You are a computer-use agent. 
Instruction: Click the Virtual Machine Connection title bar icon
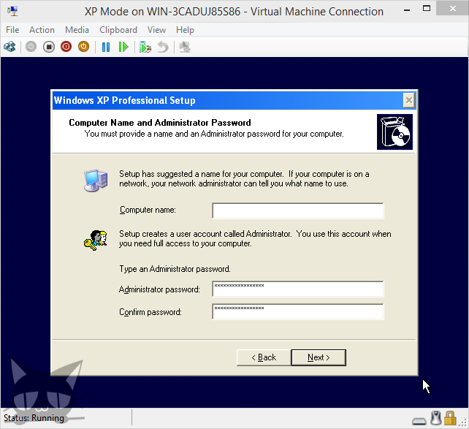pyautogui.click(x=12, y=11)
